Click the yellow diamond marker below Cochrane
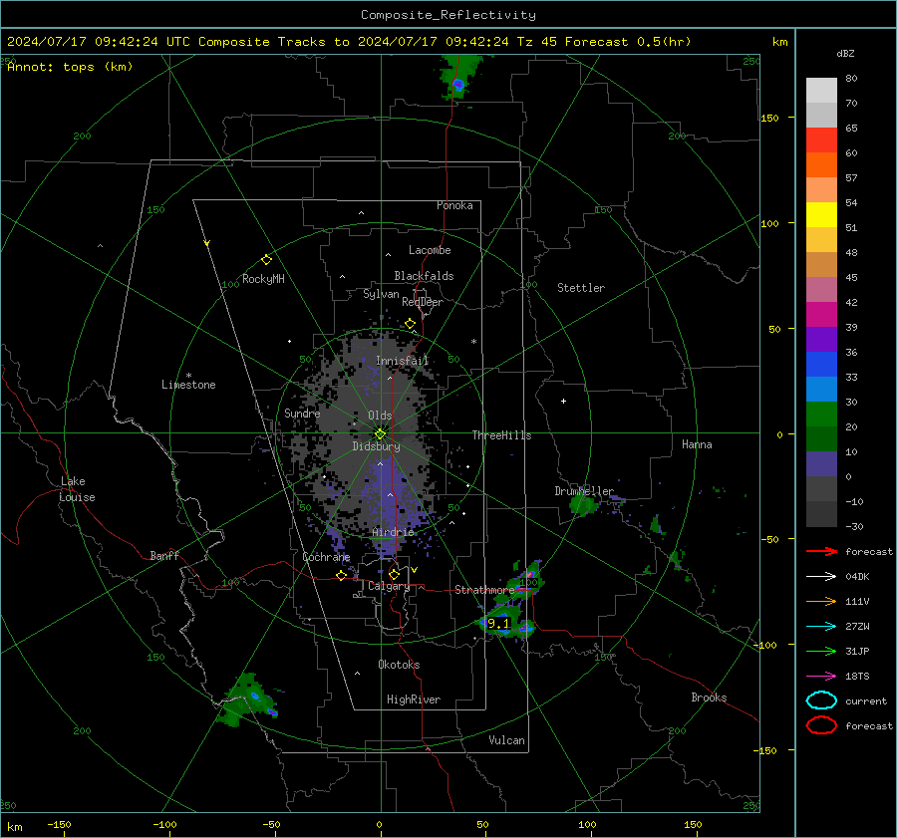Screen dimensions: 897x838 pyautogui.click(x=341, y=576)
